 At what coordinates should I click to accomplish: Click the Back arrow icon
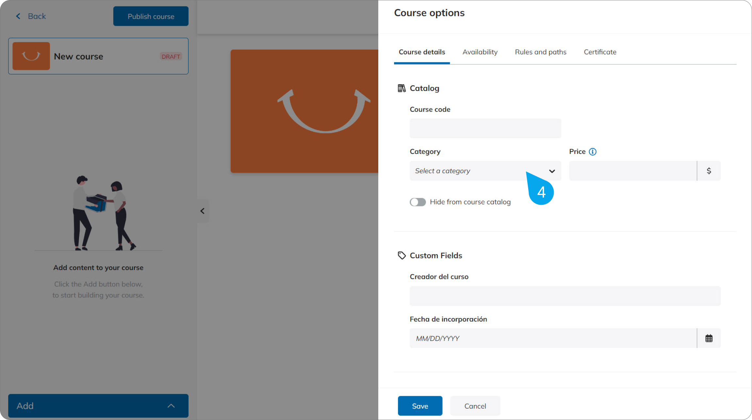coord(18,16)
